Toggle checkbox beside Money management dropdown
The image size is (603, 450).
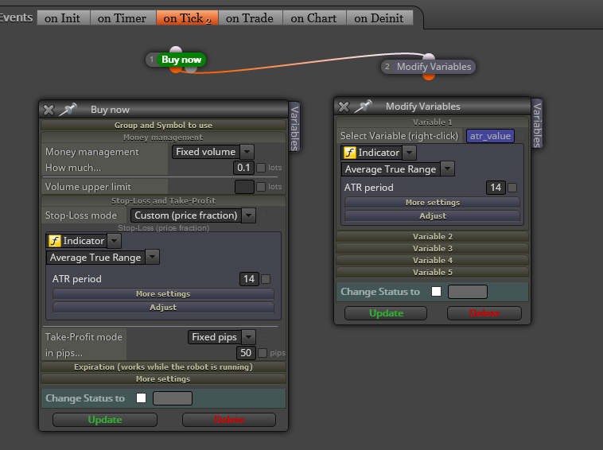pos(262,152)
